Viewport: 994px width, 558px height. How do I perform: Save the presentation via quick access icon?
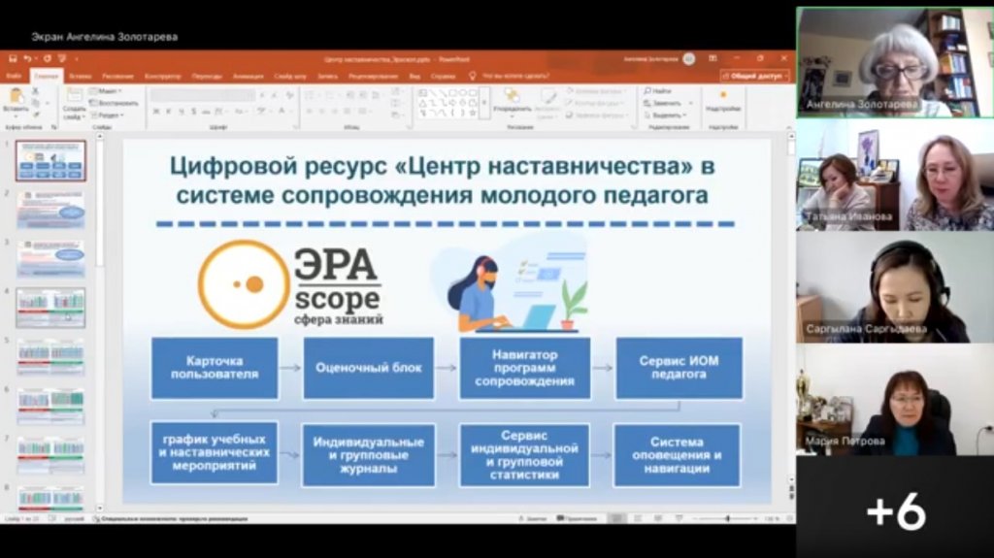pyautogui.click(x=12, y=59)
